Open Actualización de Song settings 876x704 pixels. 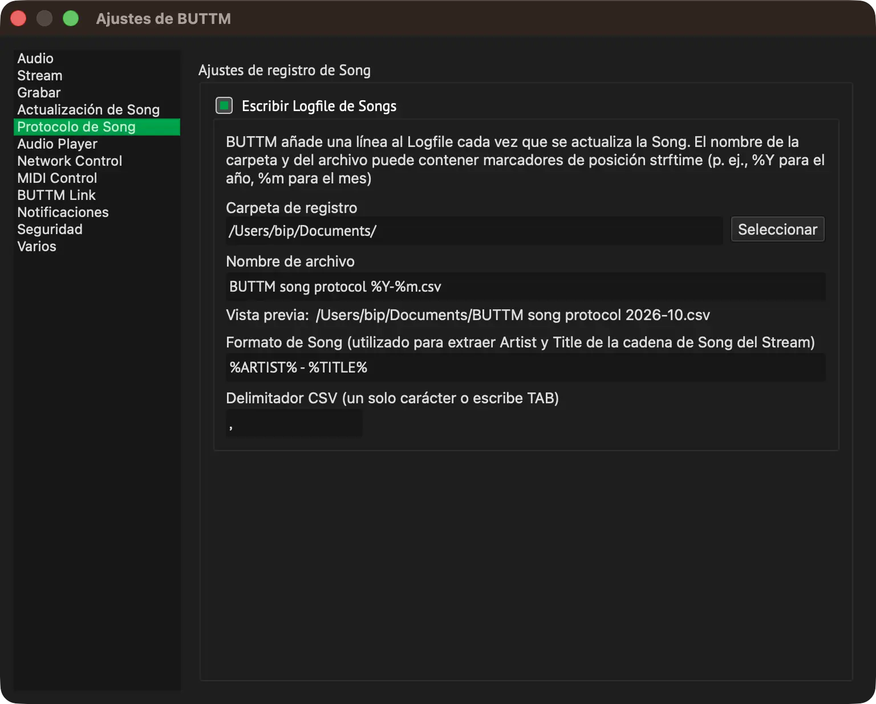(x=97, y=110)
